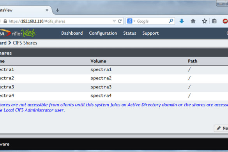Bookmark this page with the star
The height and width of the screenshot is (152, 228).
205,21
